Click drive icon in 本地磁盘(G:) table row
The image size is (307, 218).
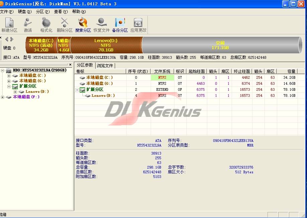[82, 84]
